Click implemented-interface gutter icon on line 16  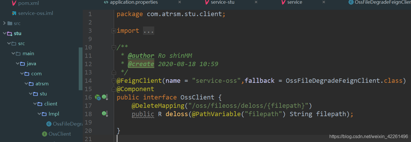click(x=105, y=97)
